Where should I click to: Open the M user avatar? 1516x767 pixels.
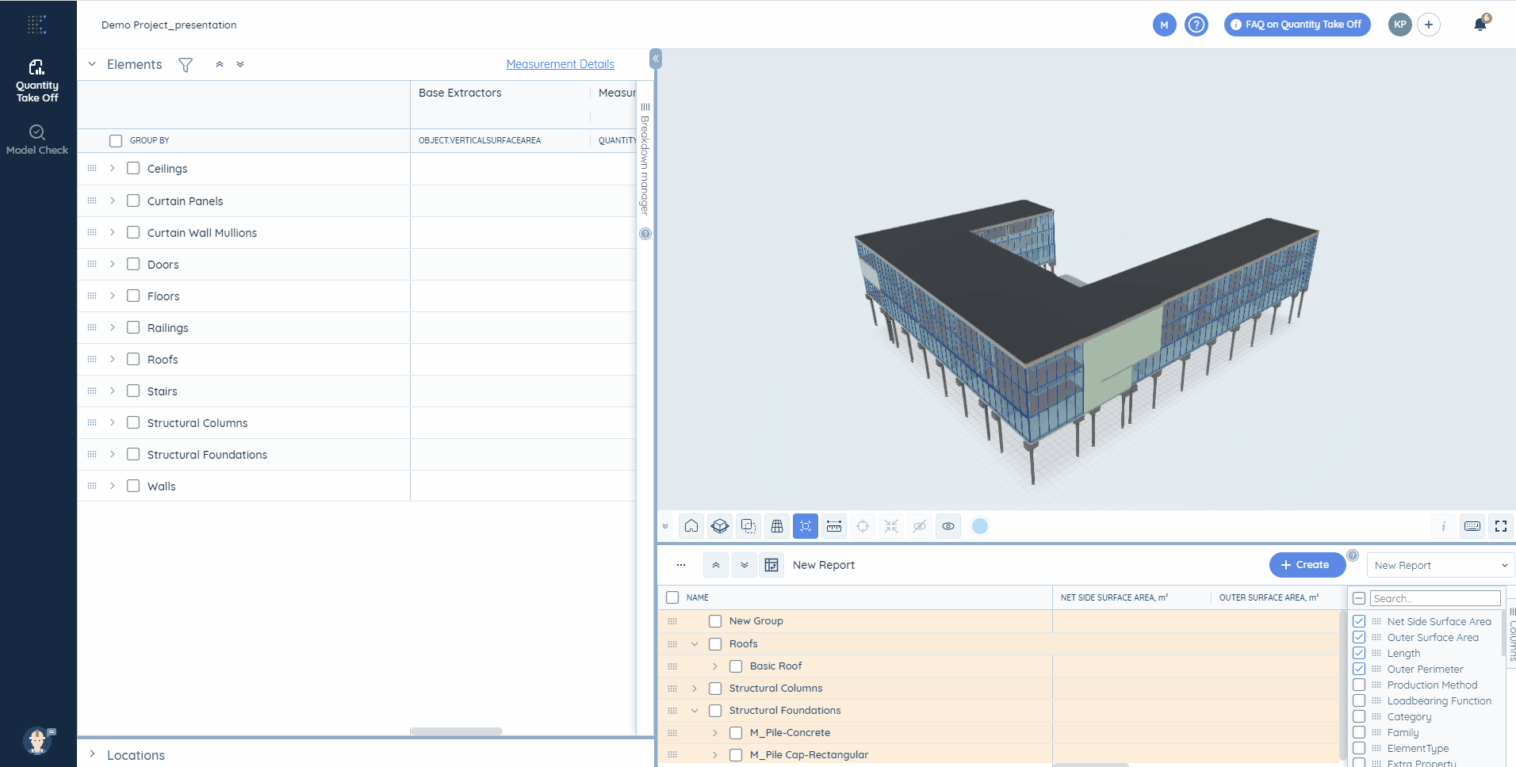pyautogui.click(x=1164, y=25)
